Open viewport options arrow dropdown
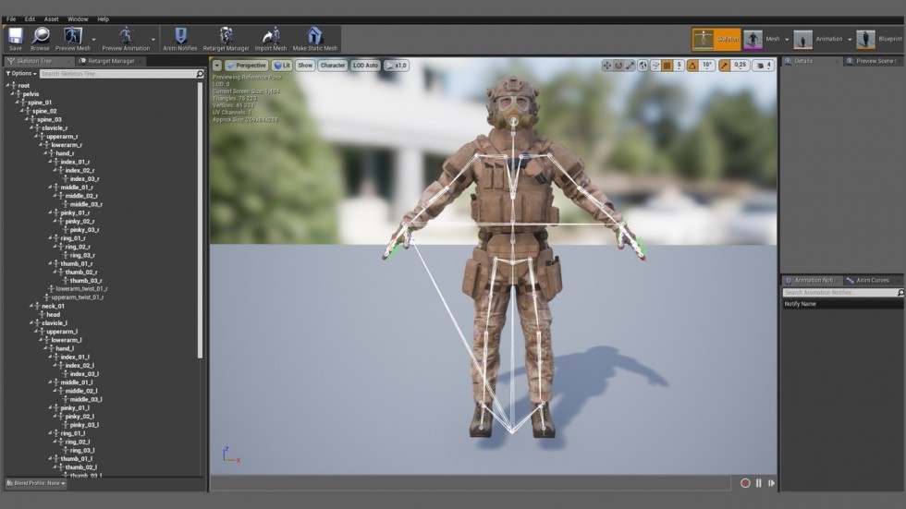This screenshot has width=906, height=509. 217,66
